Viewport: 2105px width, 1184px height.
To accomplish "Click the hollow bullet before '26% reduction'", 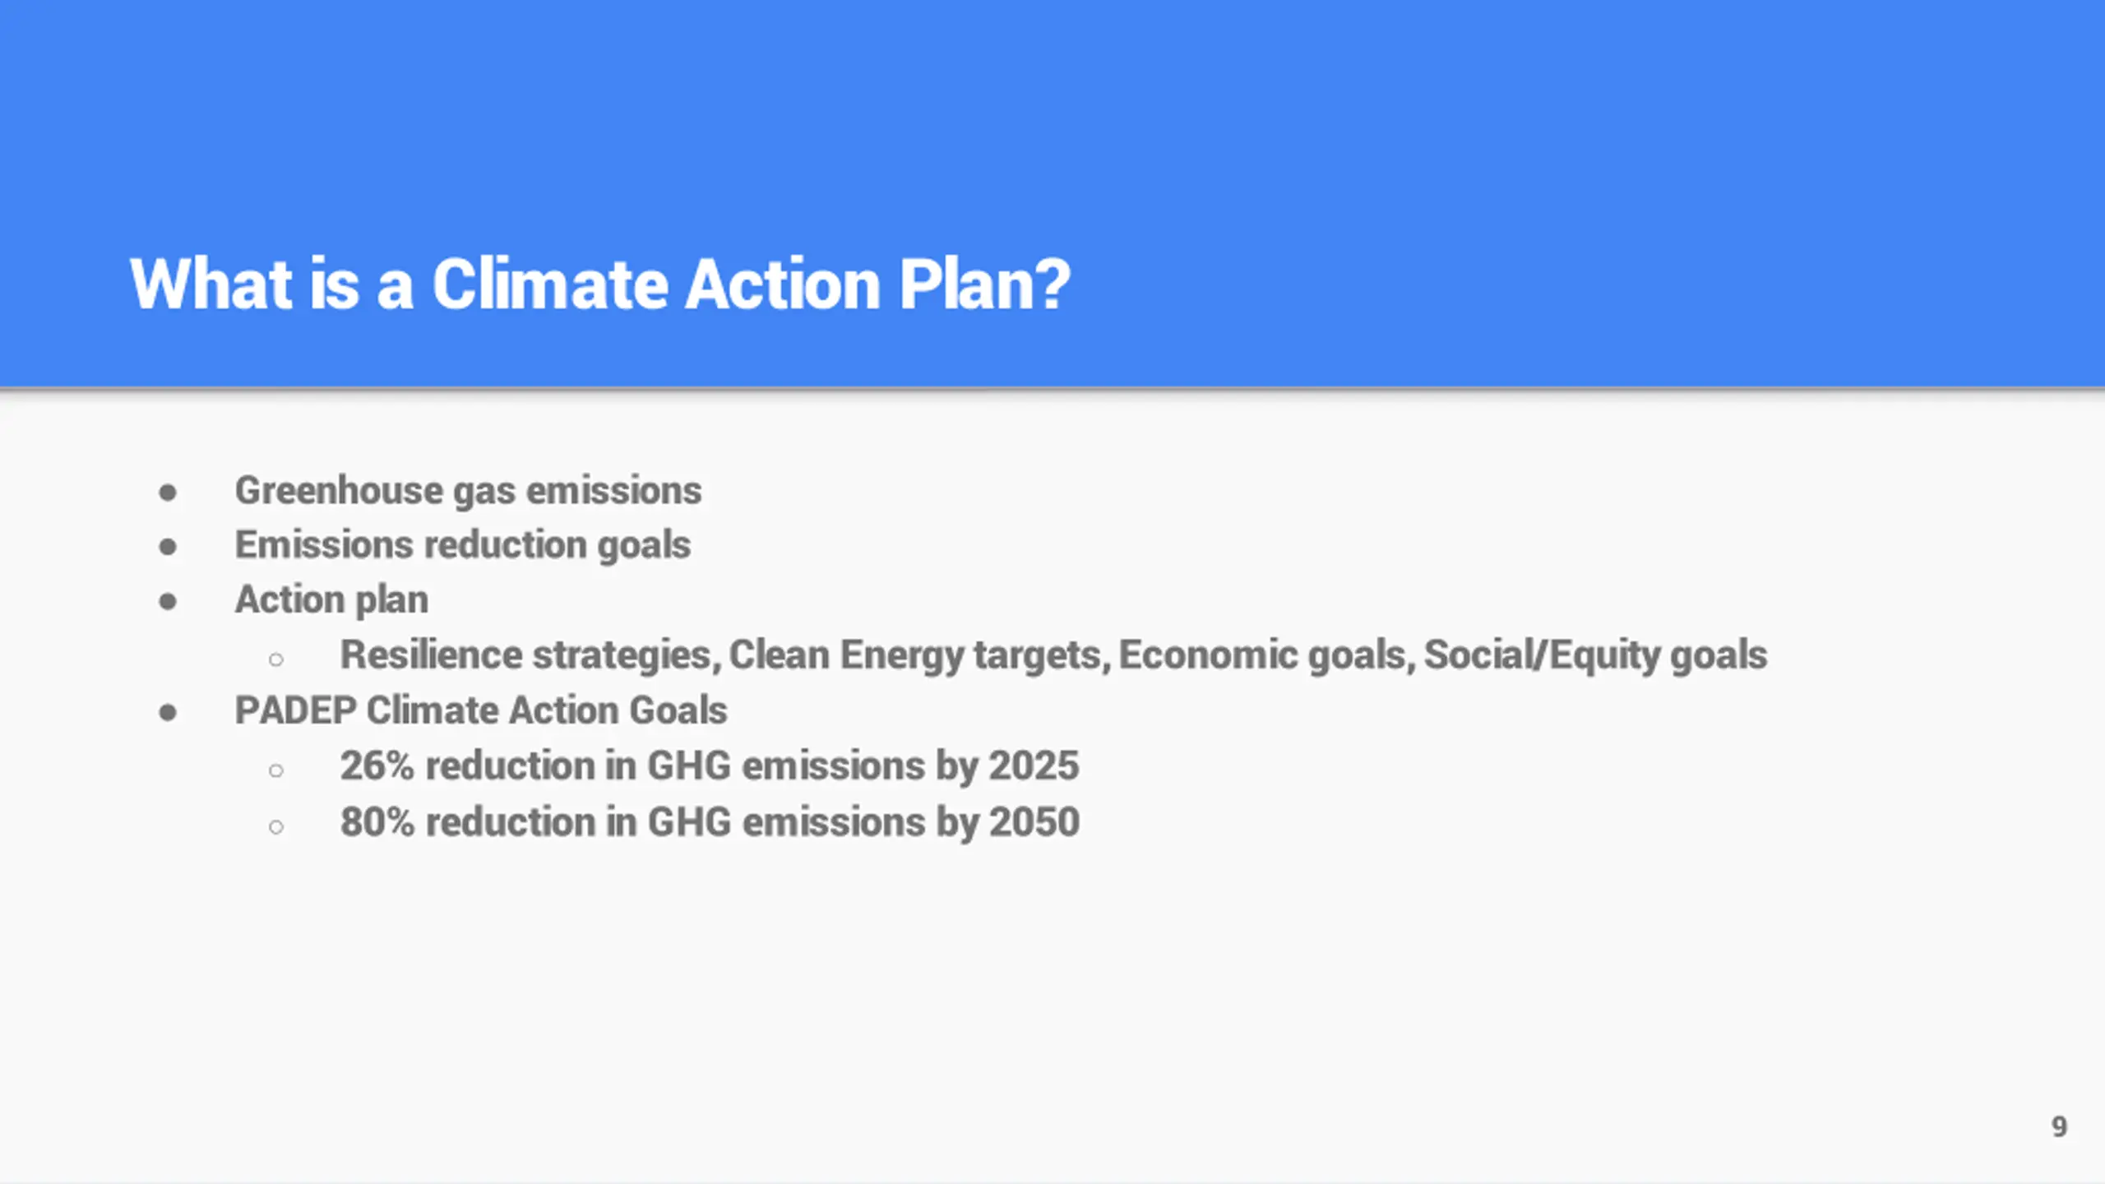I will pos(276,770).
